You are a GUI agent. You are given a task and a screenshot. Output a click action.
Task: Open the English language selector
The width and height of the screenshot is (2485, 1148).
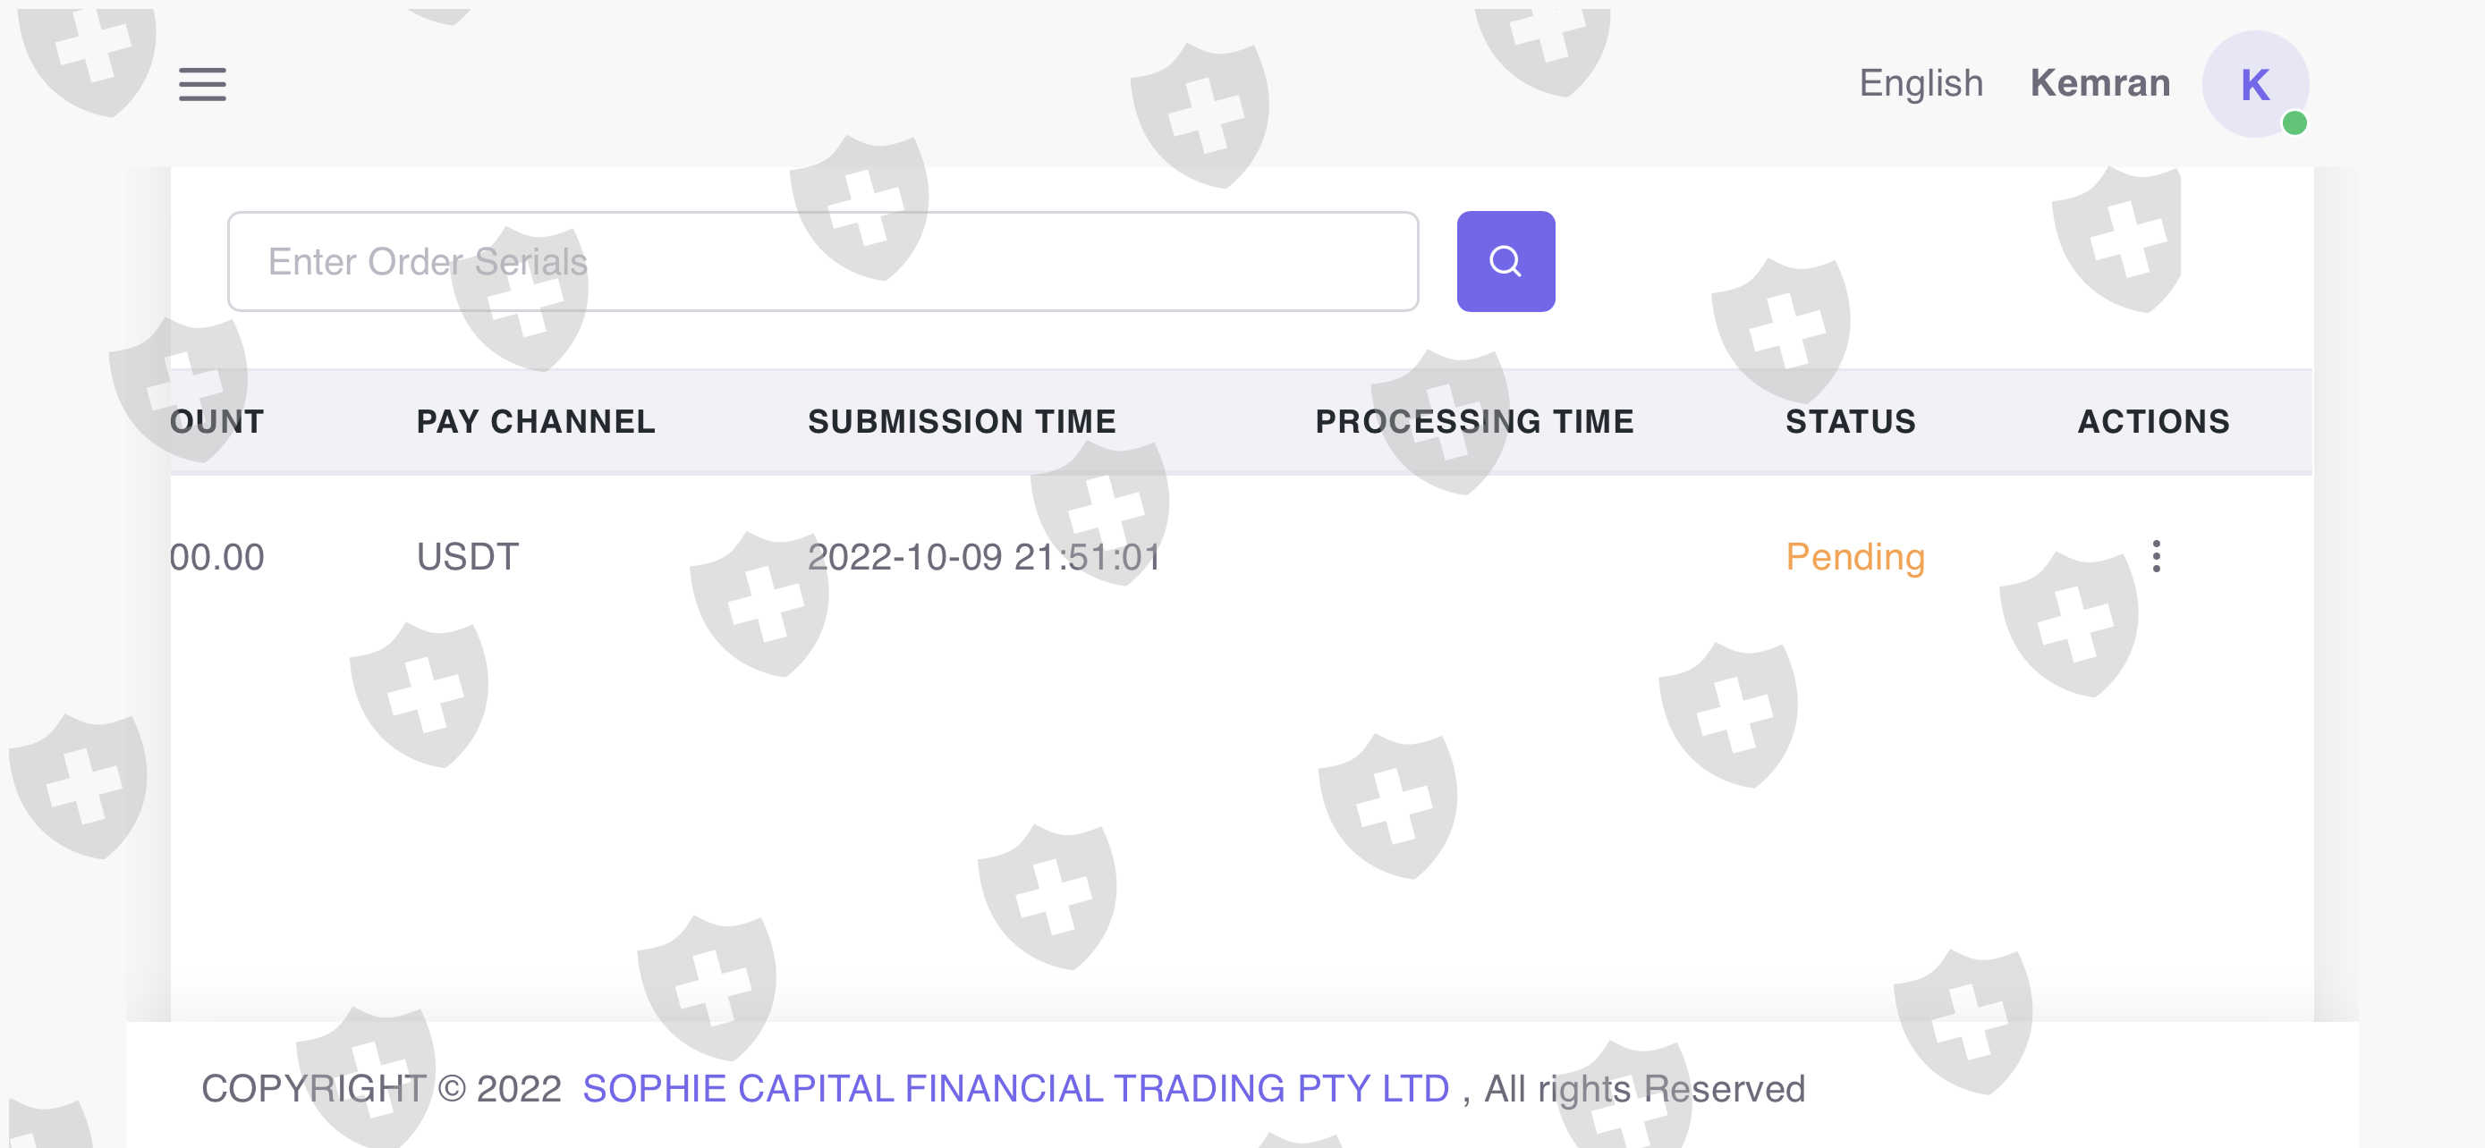pos(1920,84)
